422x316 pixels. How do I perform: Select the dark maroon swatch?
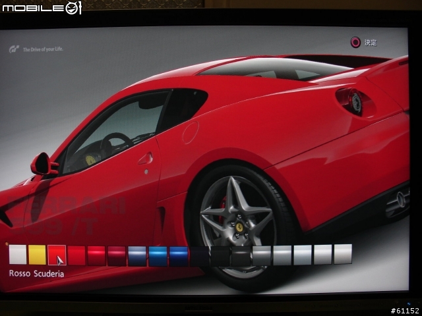(x=117, y=256)
